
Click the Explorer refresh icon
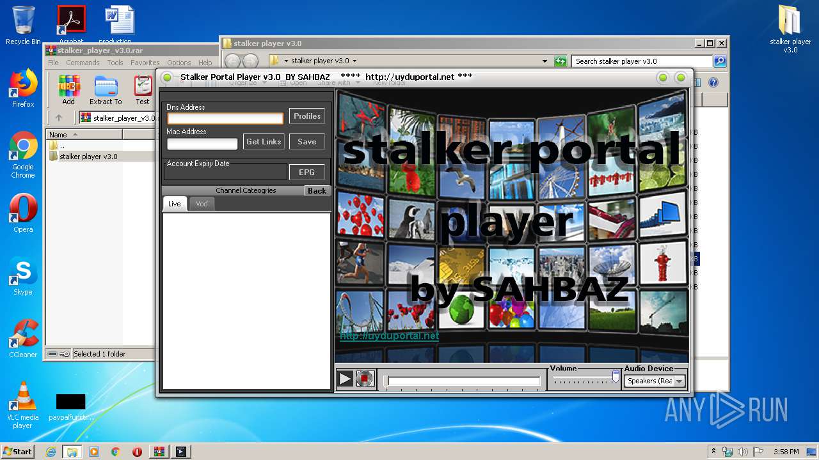point(561,61)
